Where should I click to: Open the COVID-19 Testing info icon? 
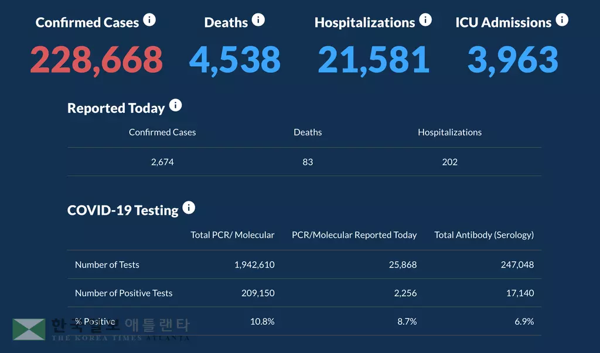[189, 208]
